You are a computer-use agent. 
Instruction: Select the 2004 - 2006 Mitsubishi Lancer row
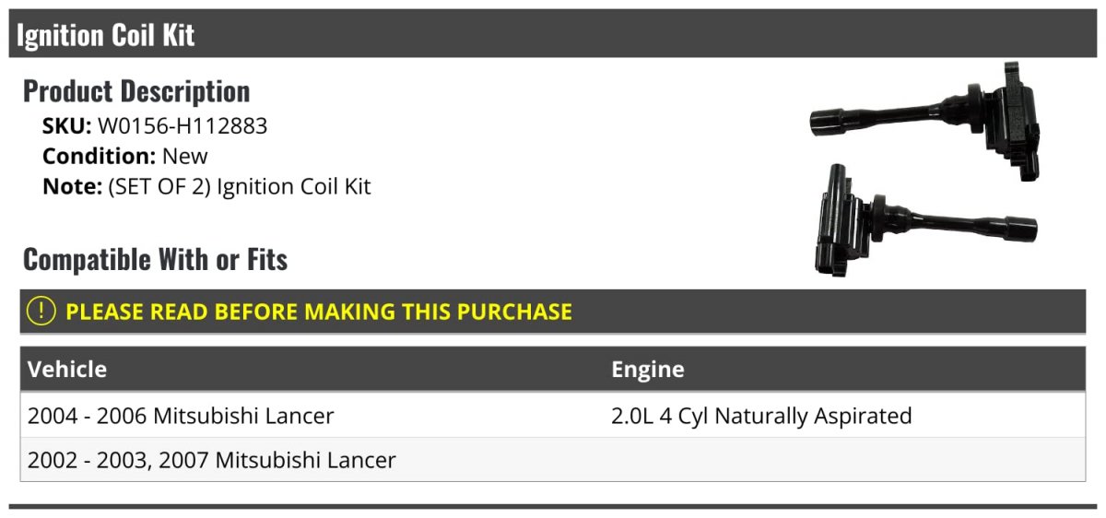553,416
